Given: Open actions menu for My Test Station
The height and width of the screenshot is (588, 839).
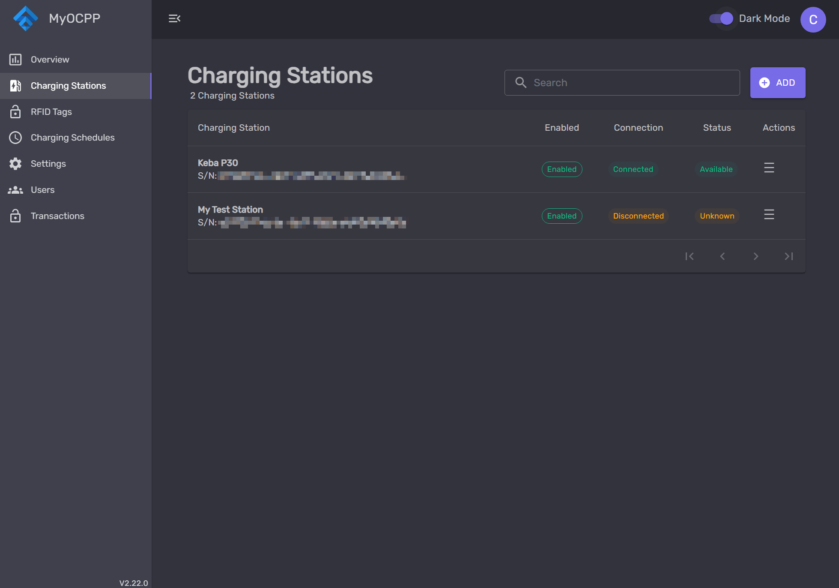Looking at the screenshot, I should pos(769,215).
